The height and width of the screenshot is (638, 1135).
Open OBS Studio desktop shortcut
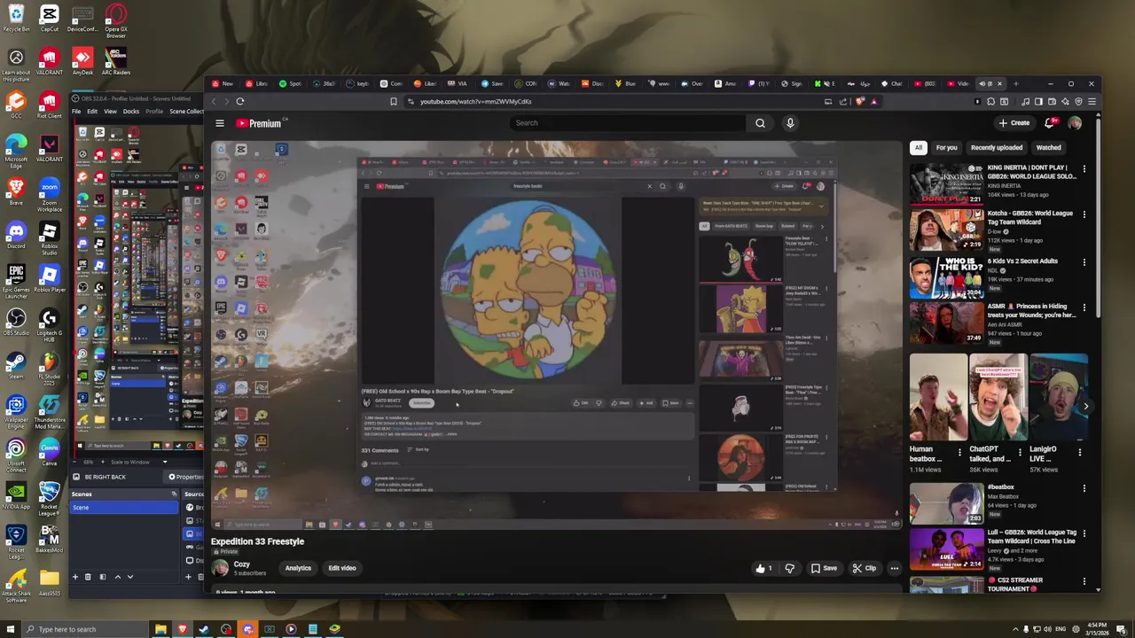[16, 323]
